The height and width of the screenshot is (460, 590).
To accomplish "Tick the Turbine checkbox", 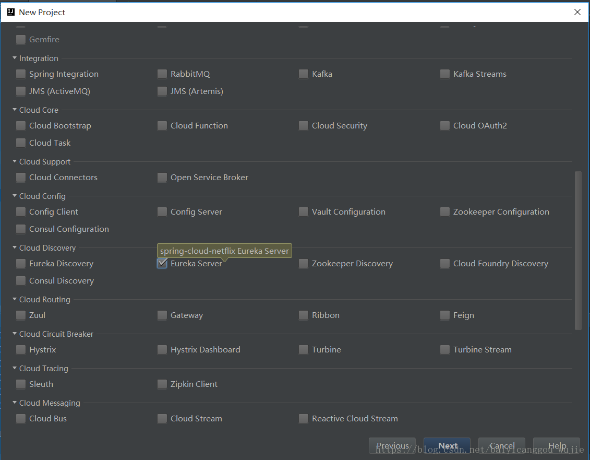I will [x=304, y=350].
